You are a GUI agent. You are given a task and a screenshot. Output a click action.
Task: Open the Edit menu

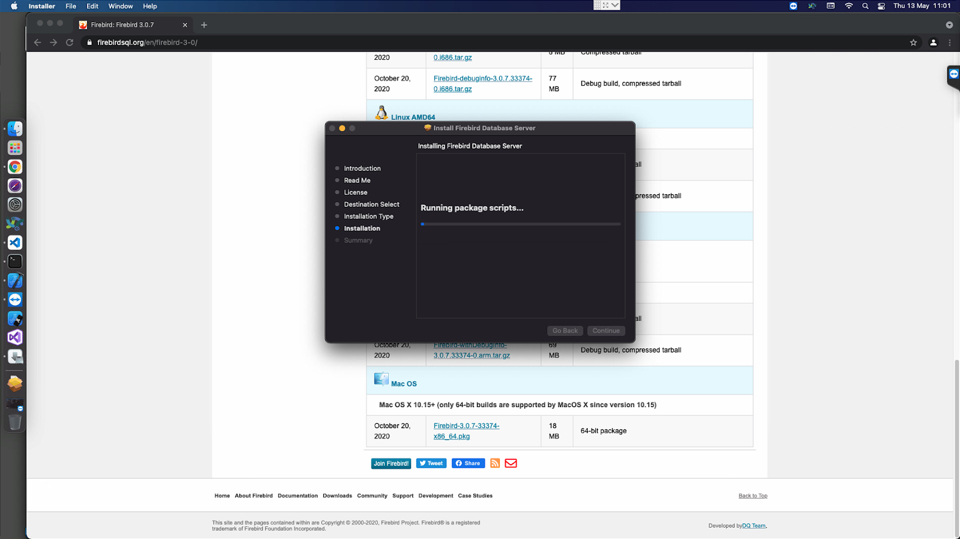click(92, 6)
